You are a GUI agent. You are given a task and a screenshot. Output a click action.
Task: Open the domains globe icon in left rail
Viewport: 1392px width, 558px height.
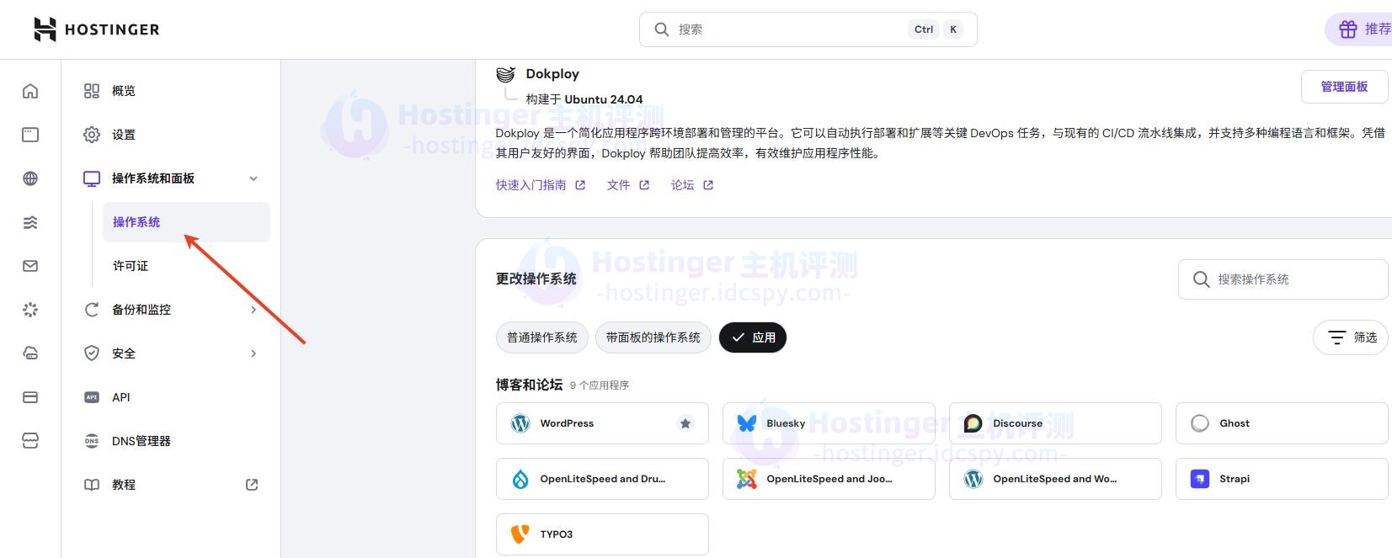coord(30,178)
